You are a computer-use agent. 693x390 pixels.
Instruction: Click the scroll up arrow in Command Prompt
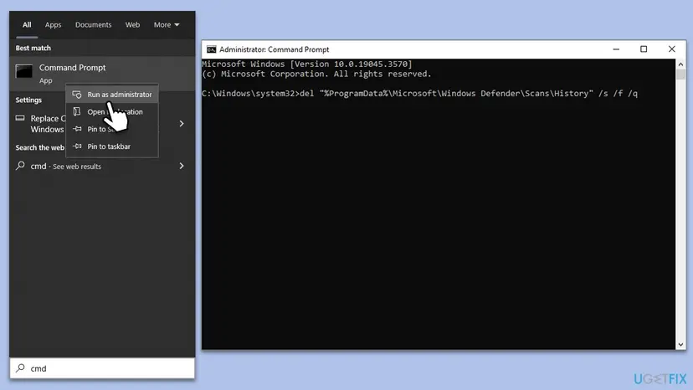[680, 64]
